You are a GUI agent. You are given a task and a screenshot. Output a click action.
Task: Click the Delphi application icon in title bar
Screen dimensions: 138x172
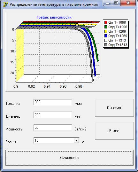click(5, 4)
